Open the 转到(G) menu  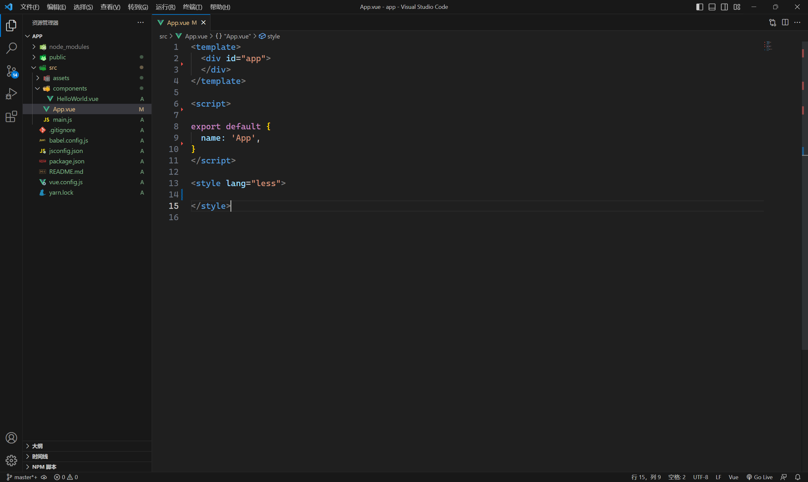[x=138, y=7]
